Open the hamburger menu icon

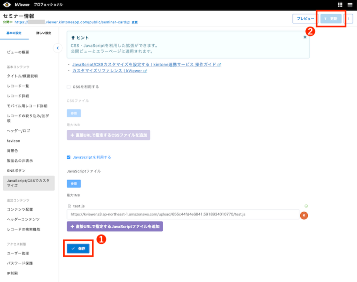pos(350,5)
